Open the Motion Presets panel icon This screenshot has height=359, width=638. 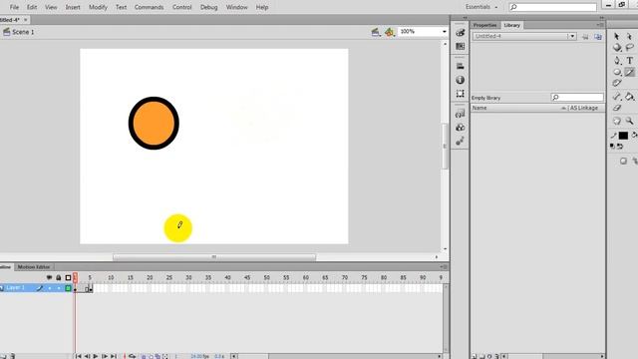pyautogui.click(x=461, y=141)
